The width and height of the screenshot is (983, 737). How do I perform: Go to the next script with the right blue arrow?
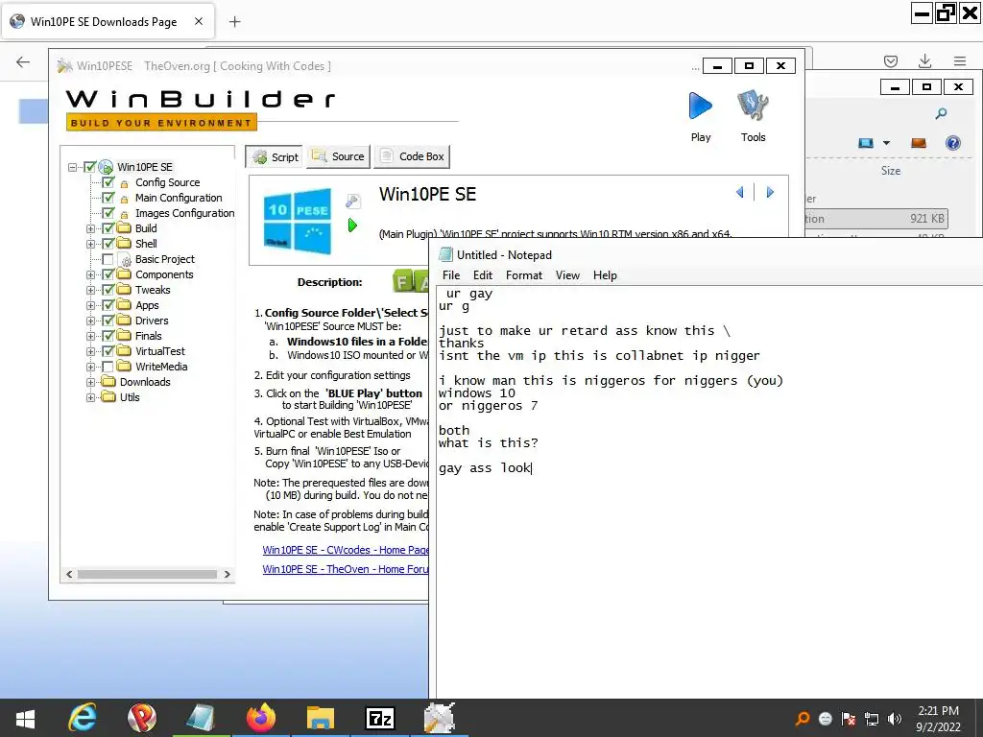coord(770,192)
